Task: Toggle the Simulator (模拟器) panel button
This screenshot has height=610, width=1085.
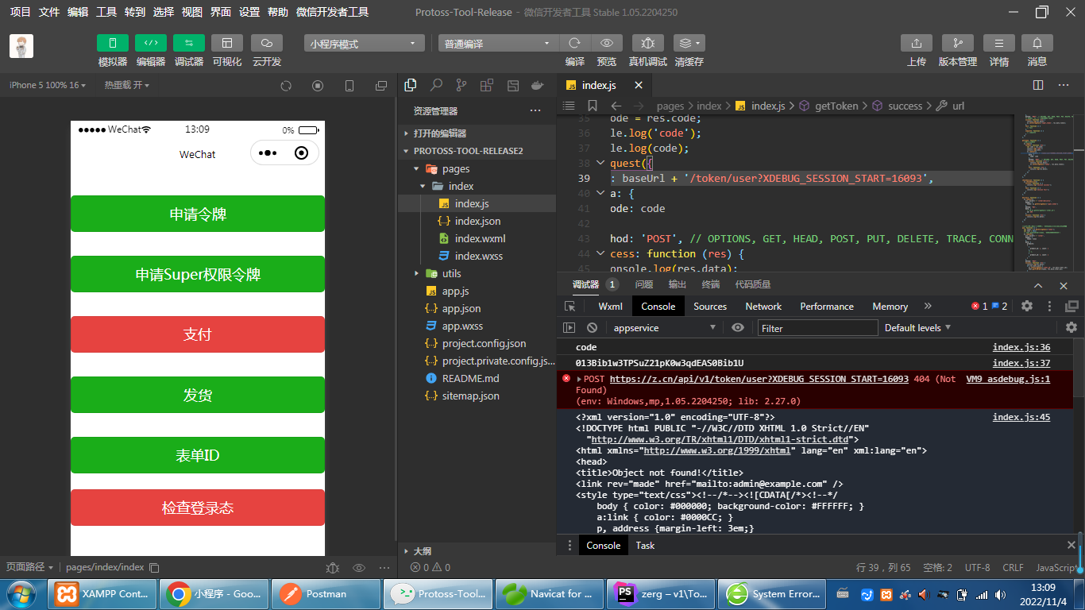Action: [x=113, y=43]
